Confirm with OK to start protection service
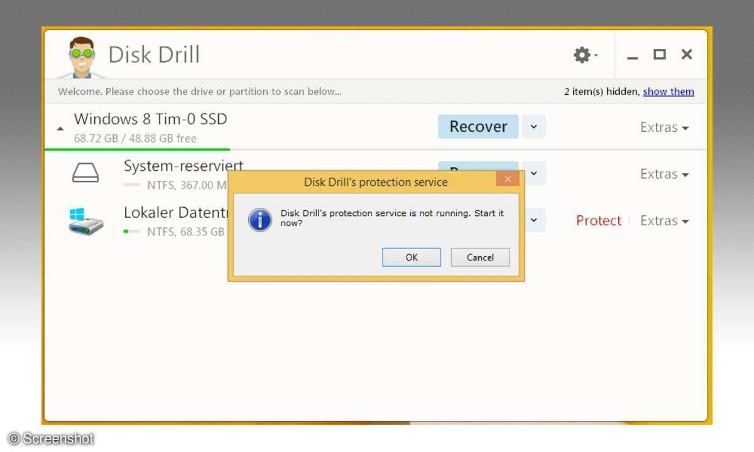754x452 pixels. 412,257
